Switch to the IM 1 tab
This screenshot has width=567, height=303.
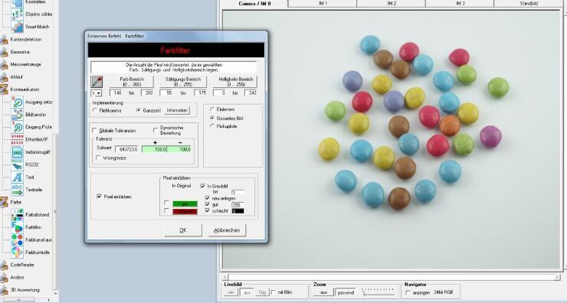point(323,4)
